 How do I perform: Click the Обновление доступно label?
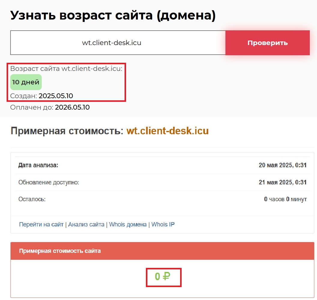click(49, 182)
